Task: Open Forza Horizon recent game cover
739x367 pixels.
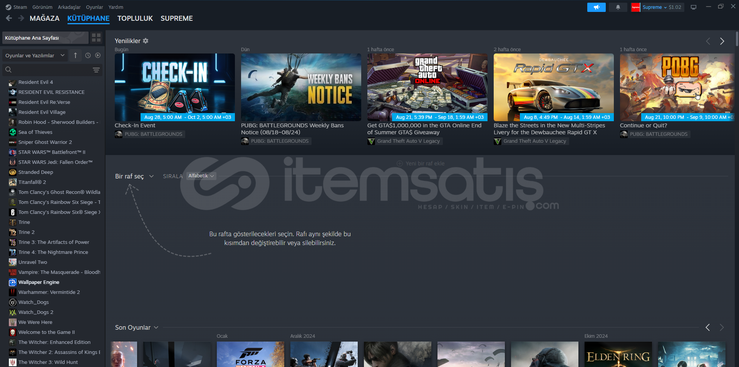Action: point(250,354)
